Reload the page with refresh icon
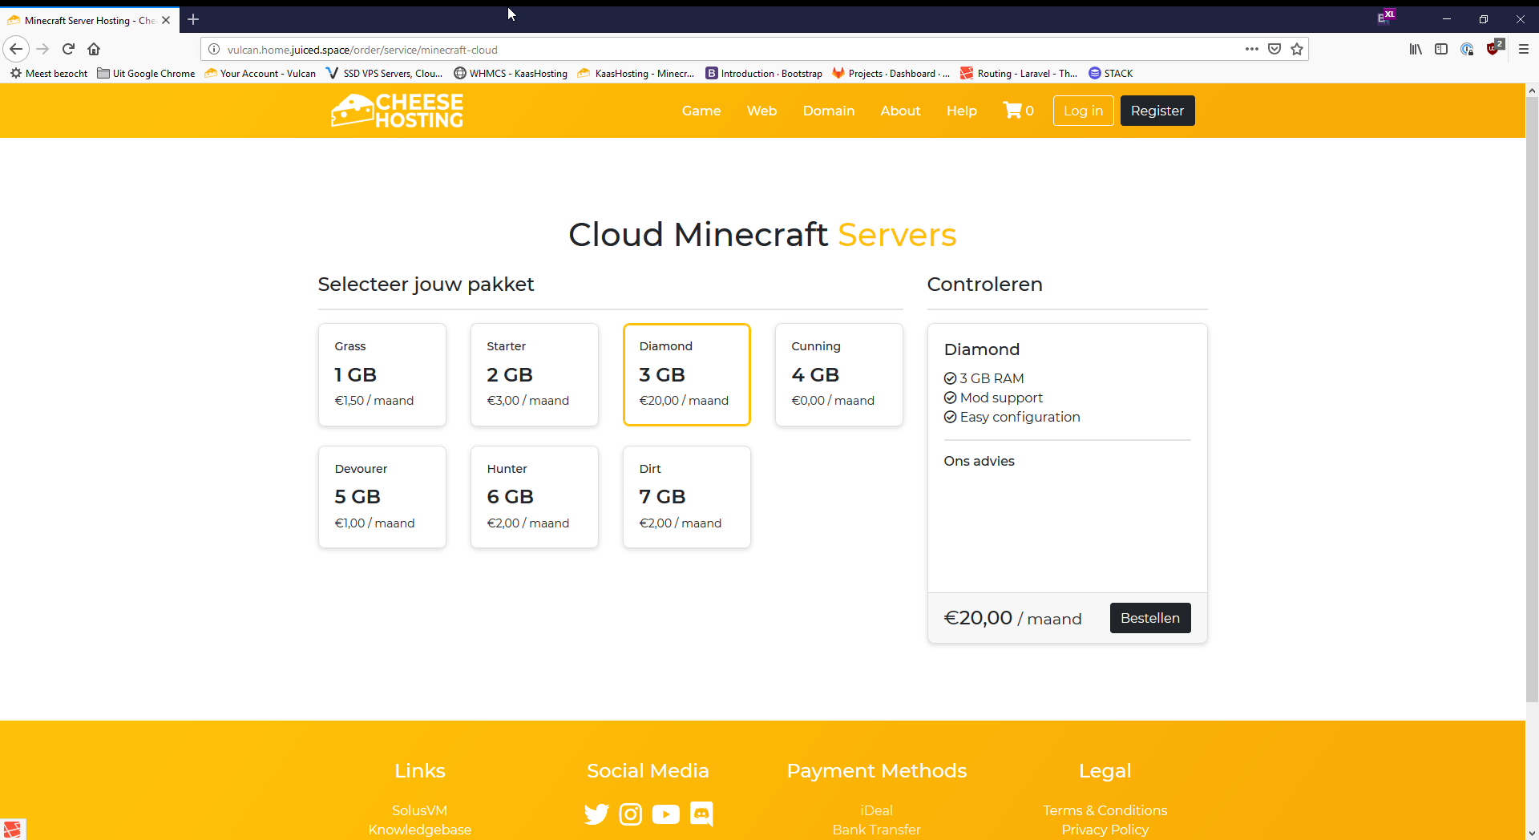The width and height of the screenshot is (1539, 840). 68,50
